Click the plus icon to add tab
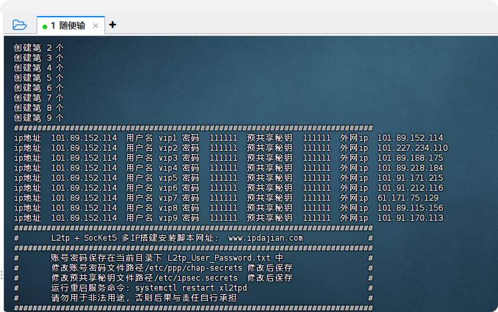This screenshot has height=312, width=498. (113, 25)
